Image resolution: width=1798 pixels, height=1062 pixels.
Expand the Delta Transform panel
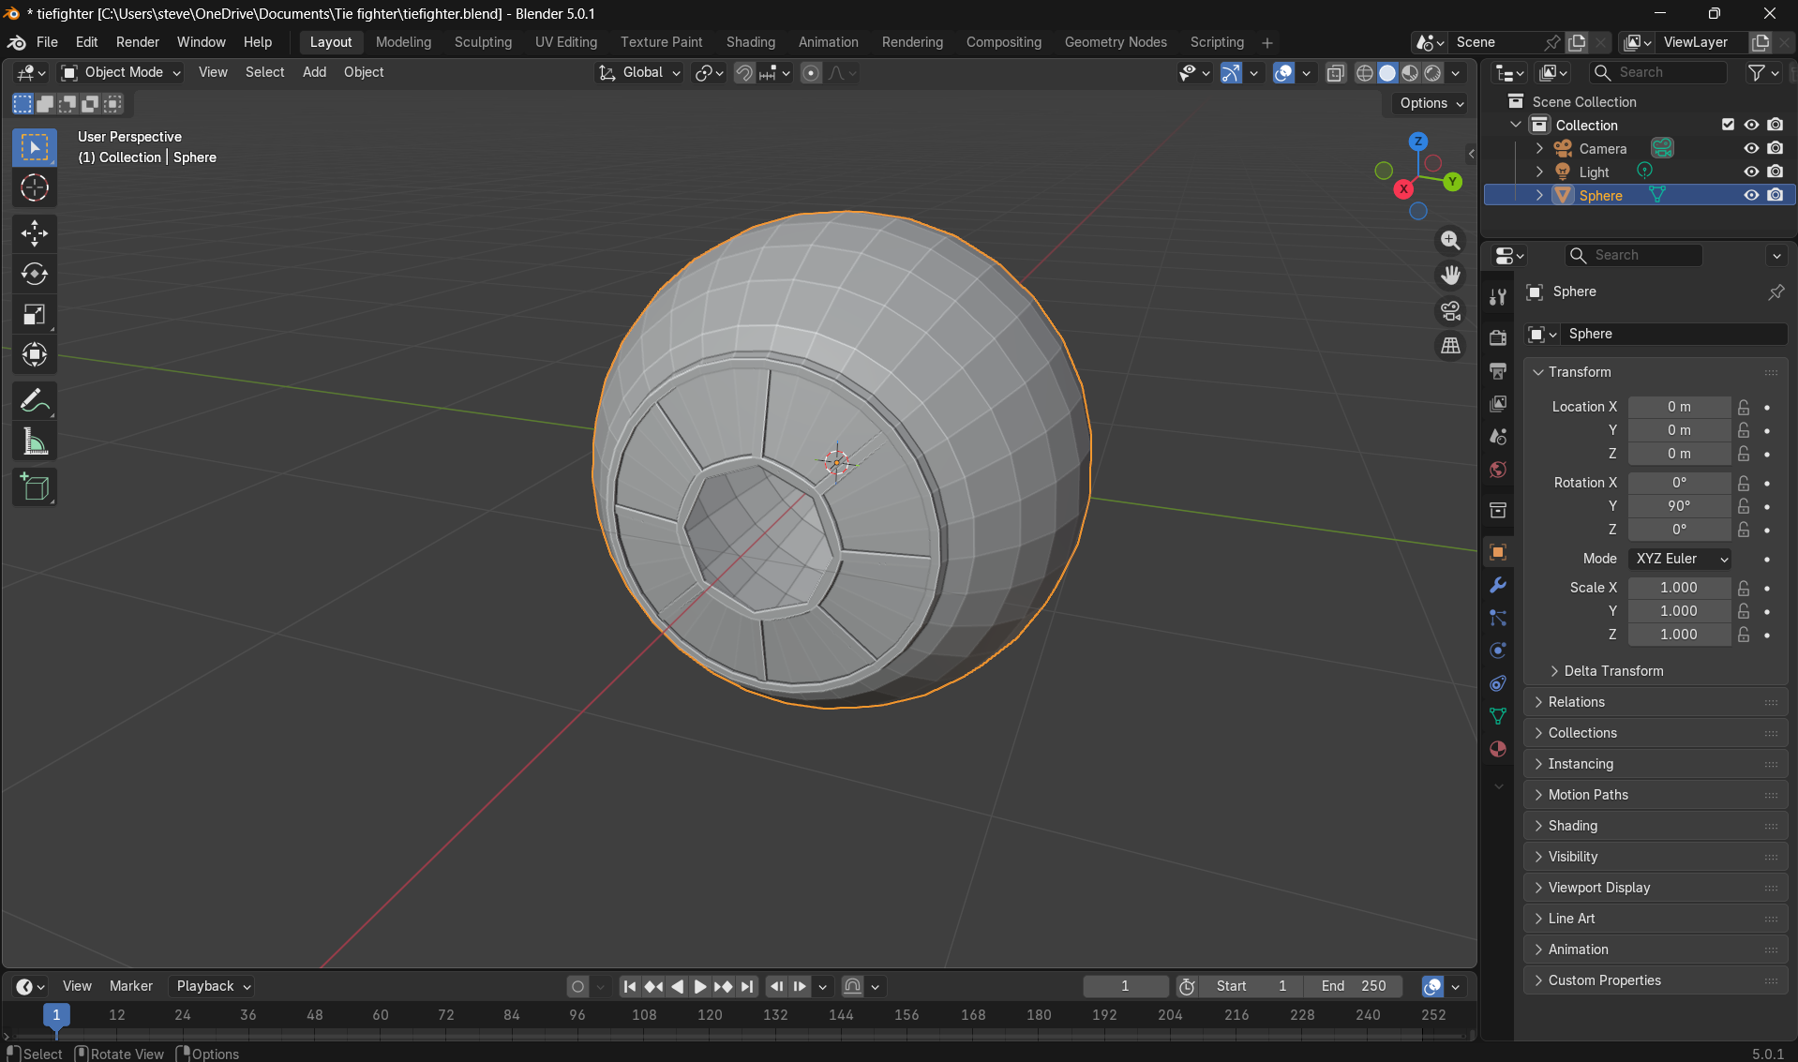coord(1613,671)
